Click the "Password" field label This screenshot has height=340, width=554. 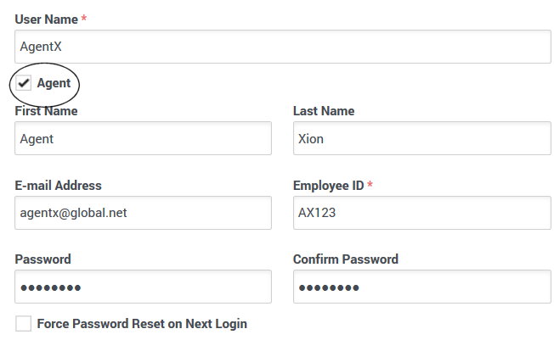point(42,259)
